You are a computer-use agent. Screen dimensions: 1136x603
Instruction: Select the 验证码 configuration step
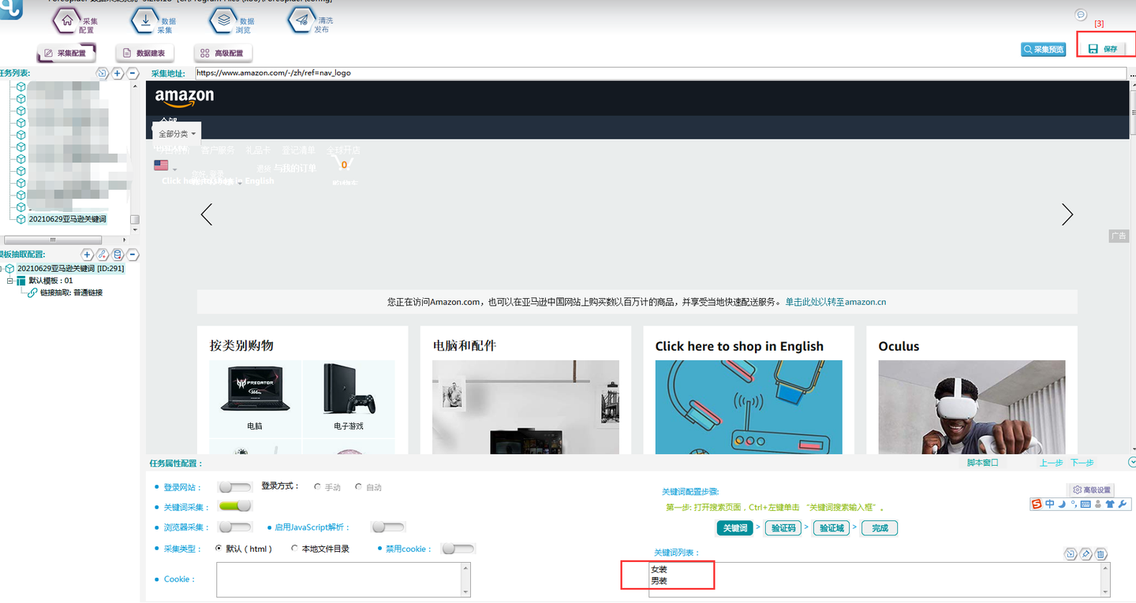click(x=783, y=528)
